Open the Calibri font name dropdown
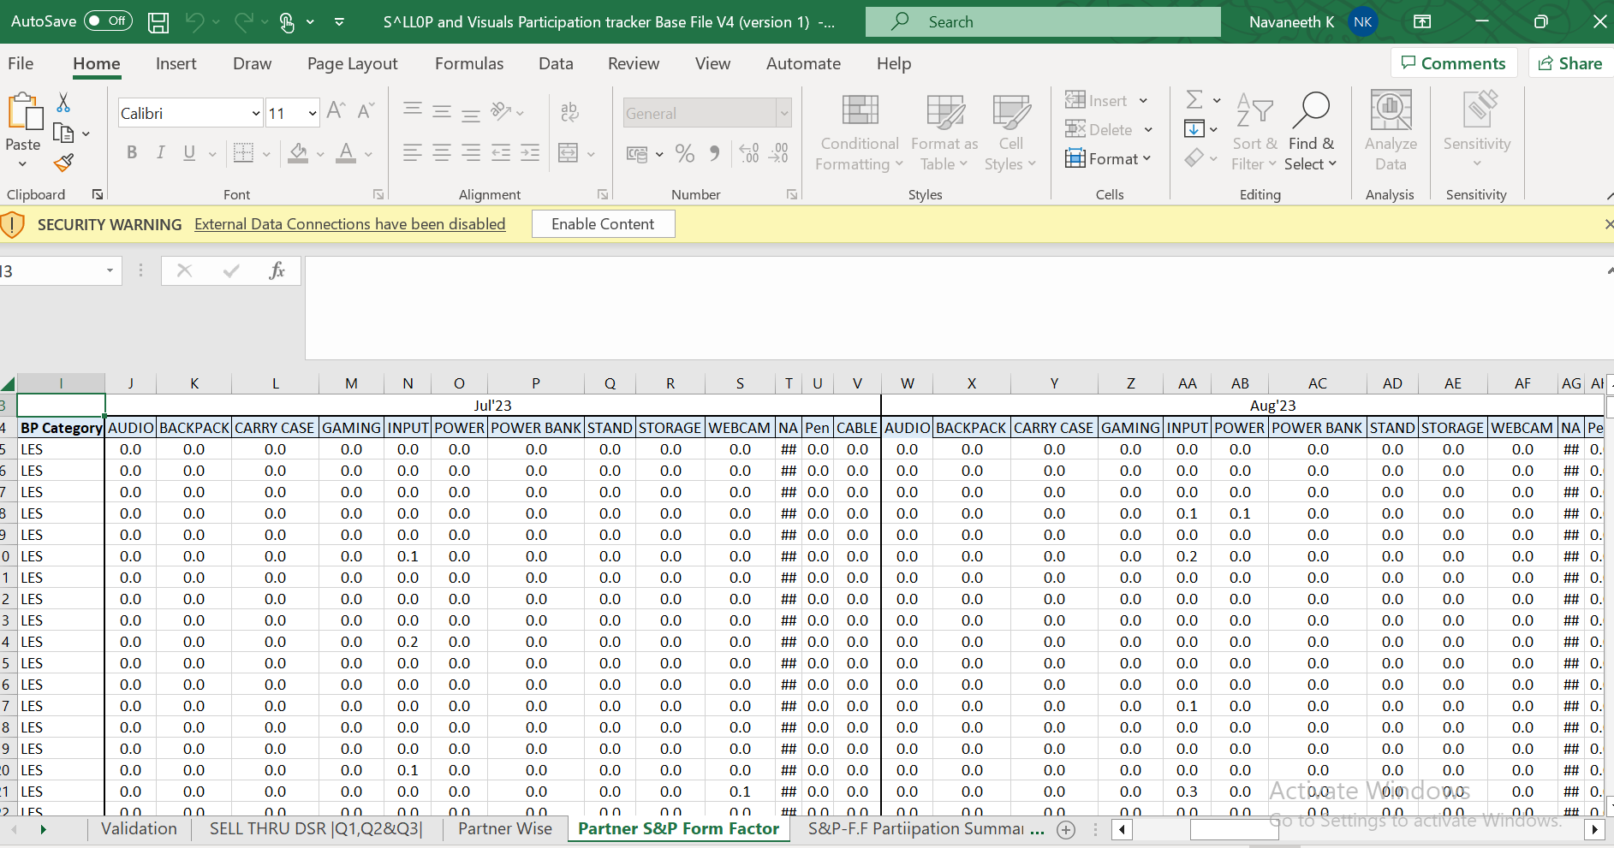 click(x=255, y=114)
